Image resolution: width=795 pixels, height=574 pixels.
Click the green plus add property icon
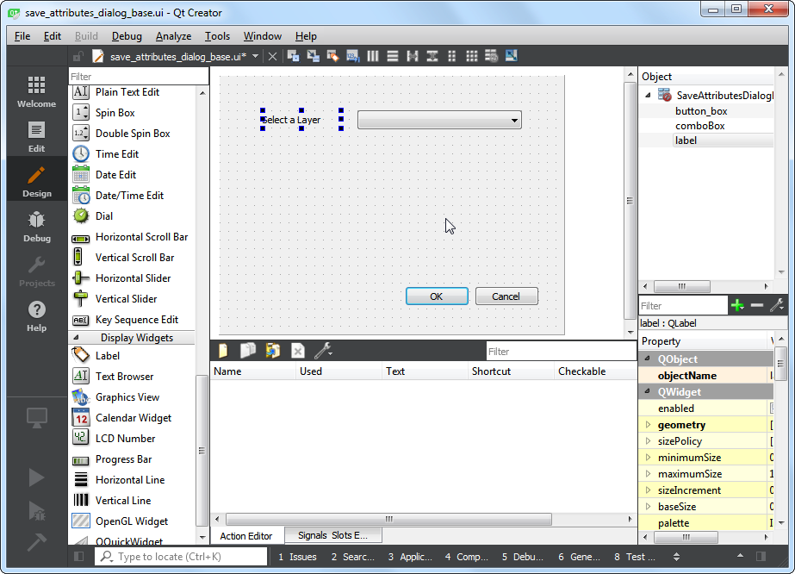pos(737,305)
